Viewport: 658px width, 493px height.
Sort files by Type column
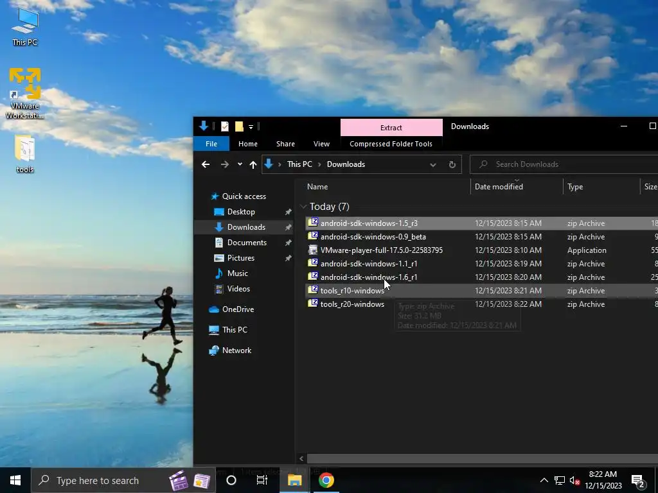click(x=575, y=187)
